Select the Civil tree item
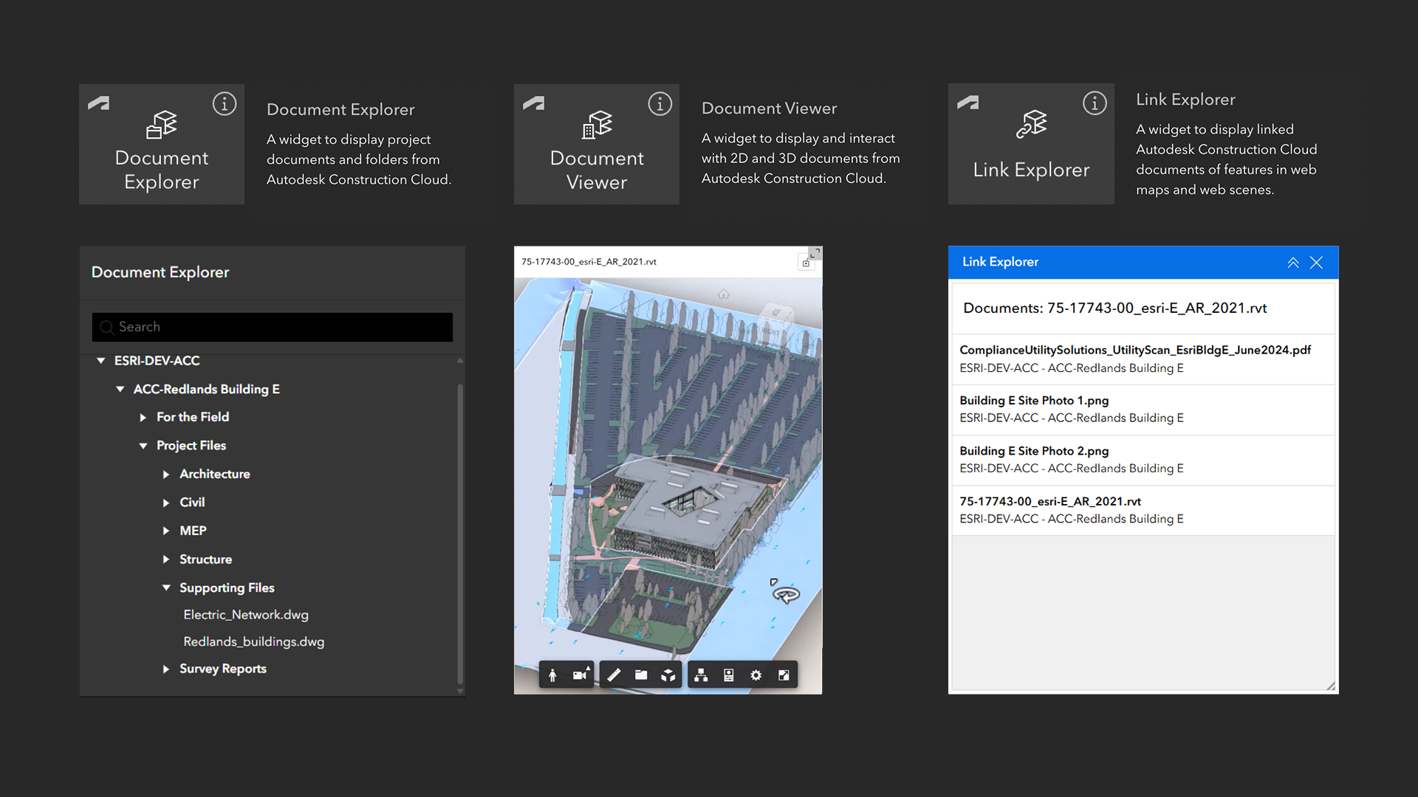This screenshot has height=797, width=1418. click(x=193, y=503)
